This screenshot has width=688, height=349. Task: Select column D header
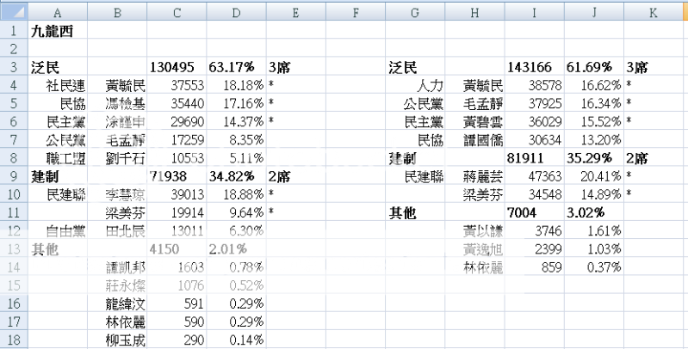coord(237,12)
